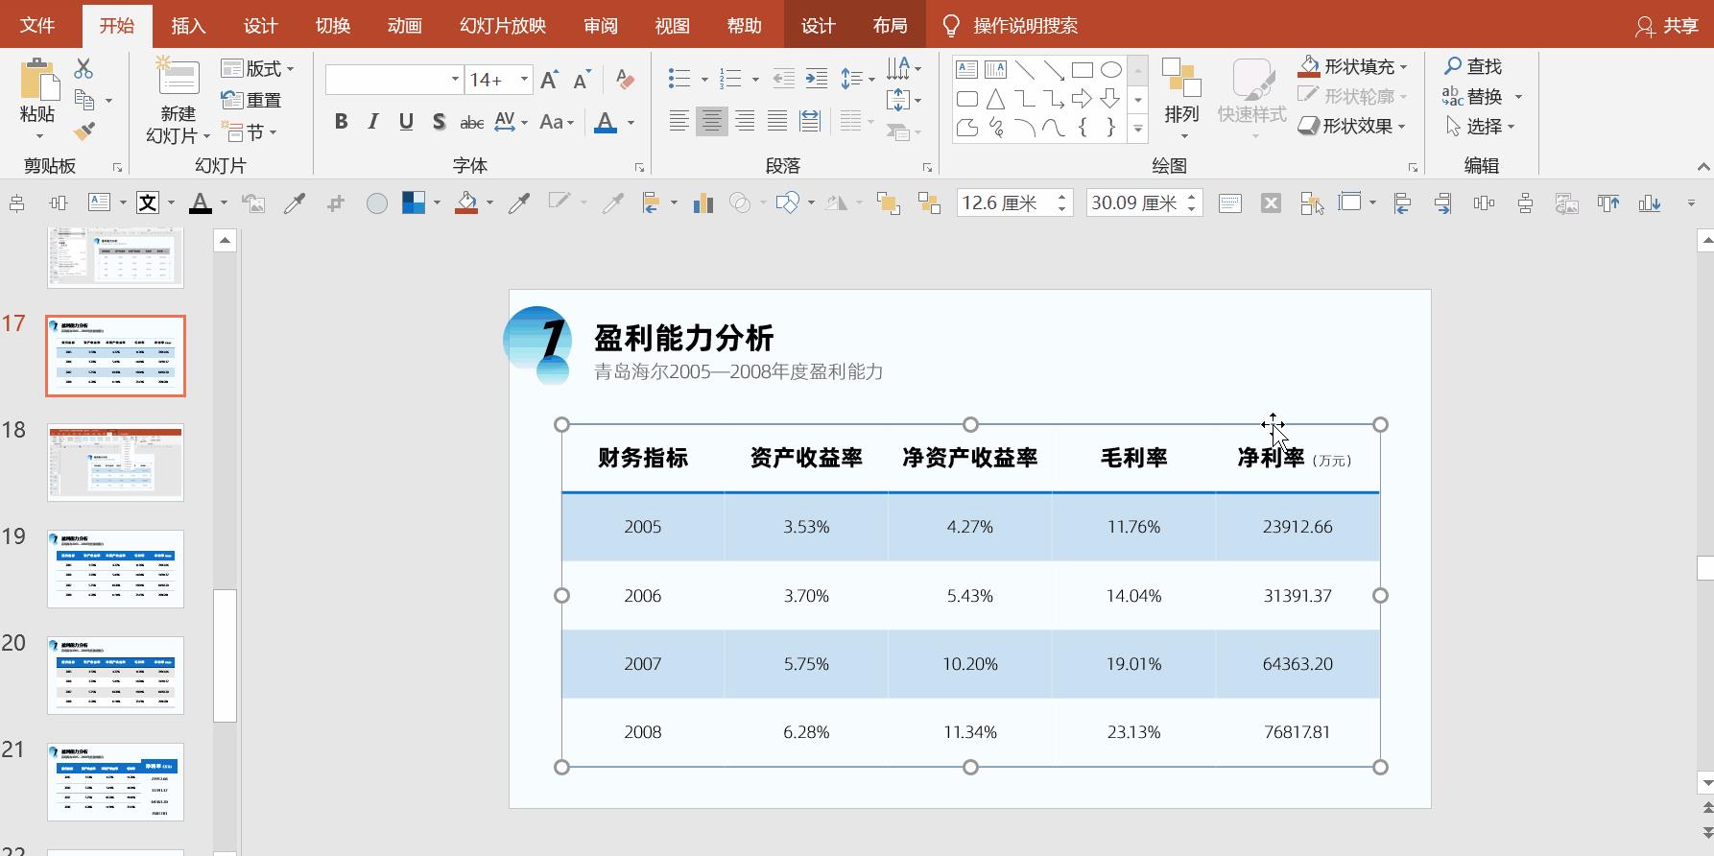1714x856 pixels.
Task: Click the Send Backward layering icon
Action: [x=929, y=202]
